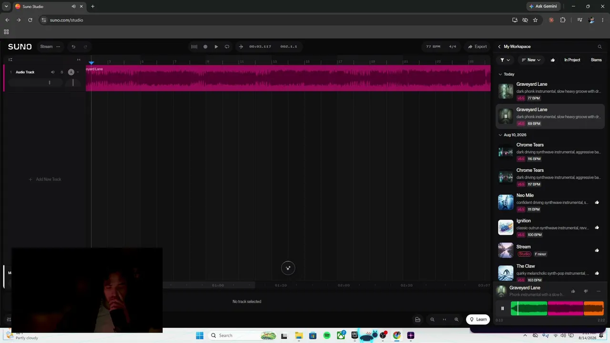Image resolution: width=610 pixels, height=343 pixels.
Task: Solo the Audio Track
Action: [61, 72]
